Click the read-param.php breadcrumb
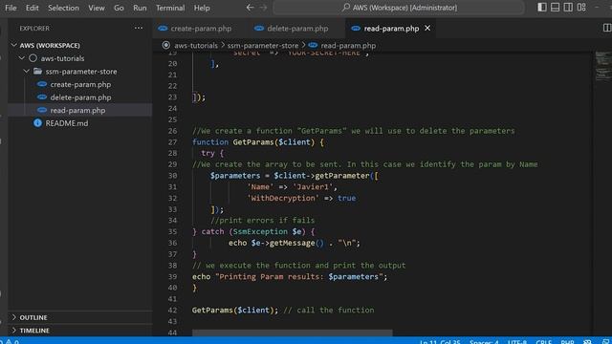612x344 pixels. pyautogui.click(x=348, y=45)
